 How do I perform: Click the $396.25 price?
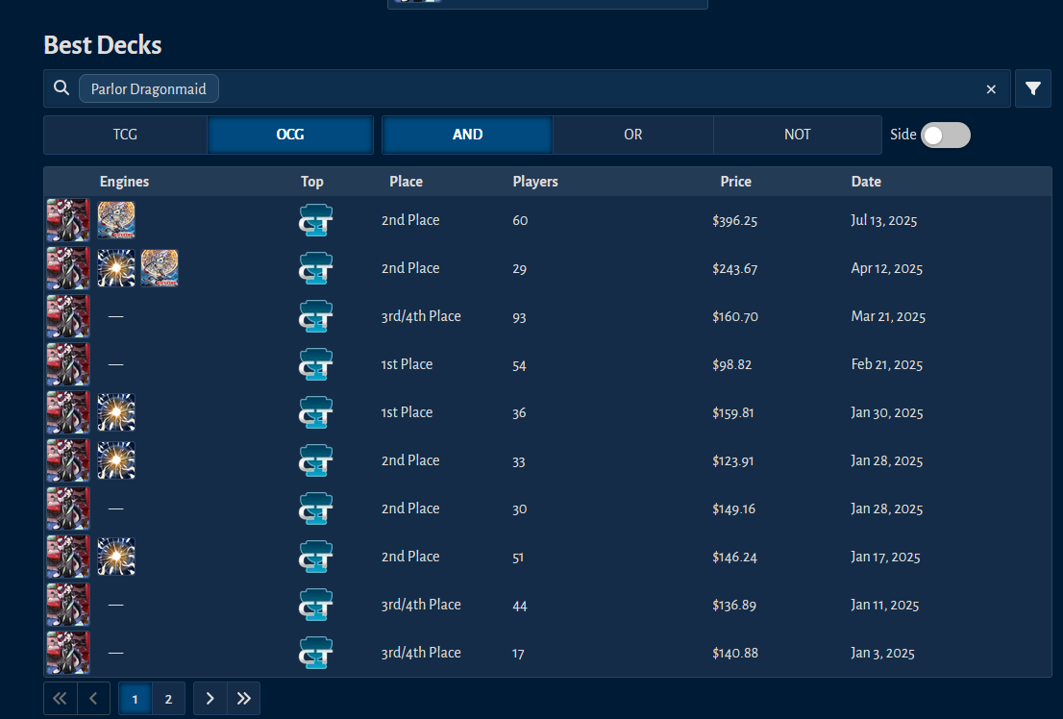[x=735, y=220]
